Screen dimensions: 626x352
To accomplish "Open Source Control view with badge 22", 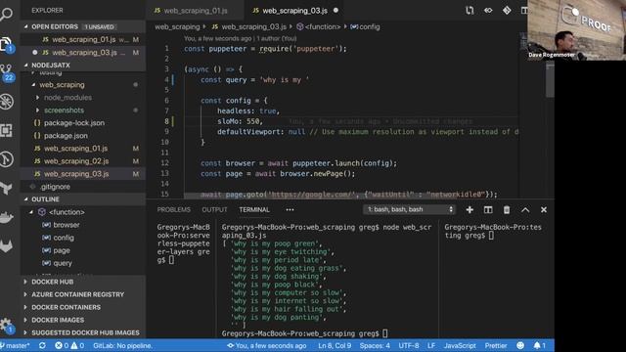I will 7,72.
